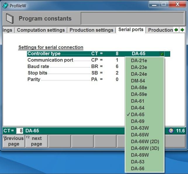Switch to the Computation settings tab
188x174 pixels.
click(41, 30)
